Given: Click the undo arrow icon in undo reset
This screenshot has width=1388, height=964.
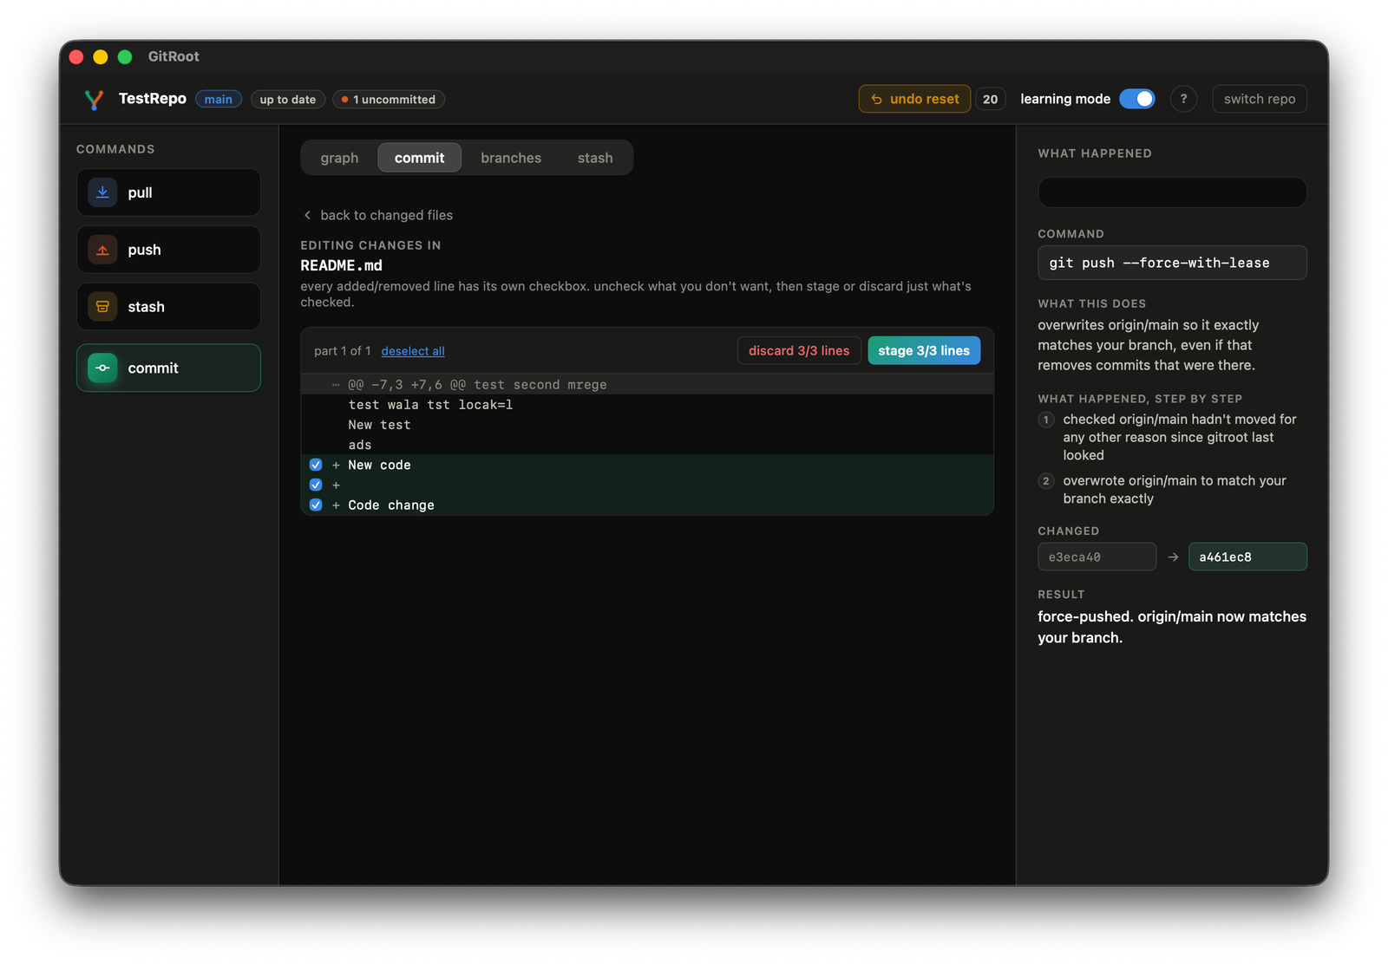Looking at the screenshot, I should coord(876,100).
